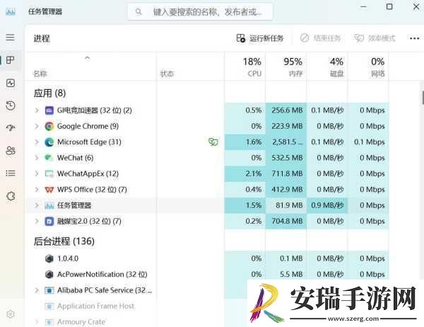Select the Processes sidebar icon
Screen dimensions: 424x327
point(11,60)
